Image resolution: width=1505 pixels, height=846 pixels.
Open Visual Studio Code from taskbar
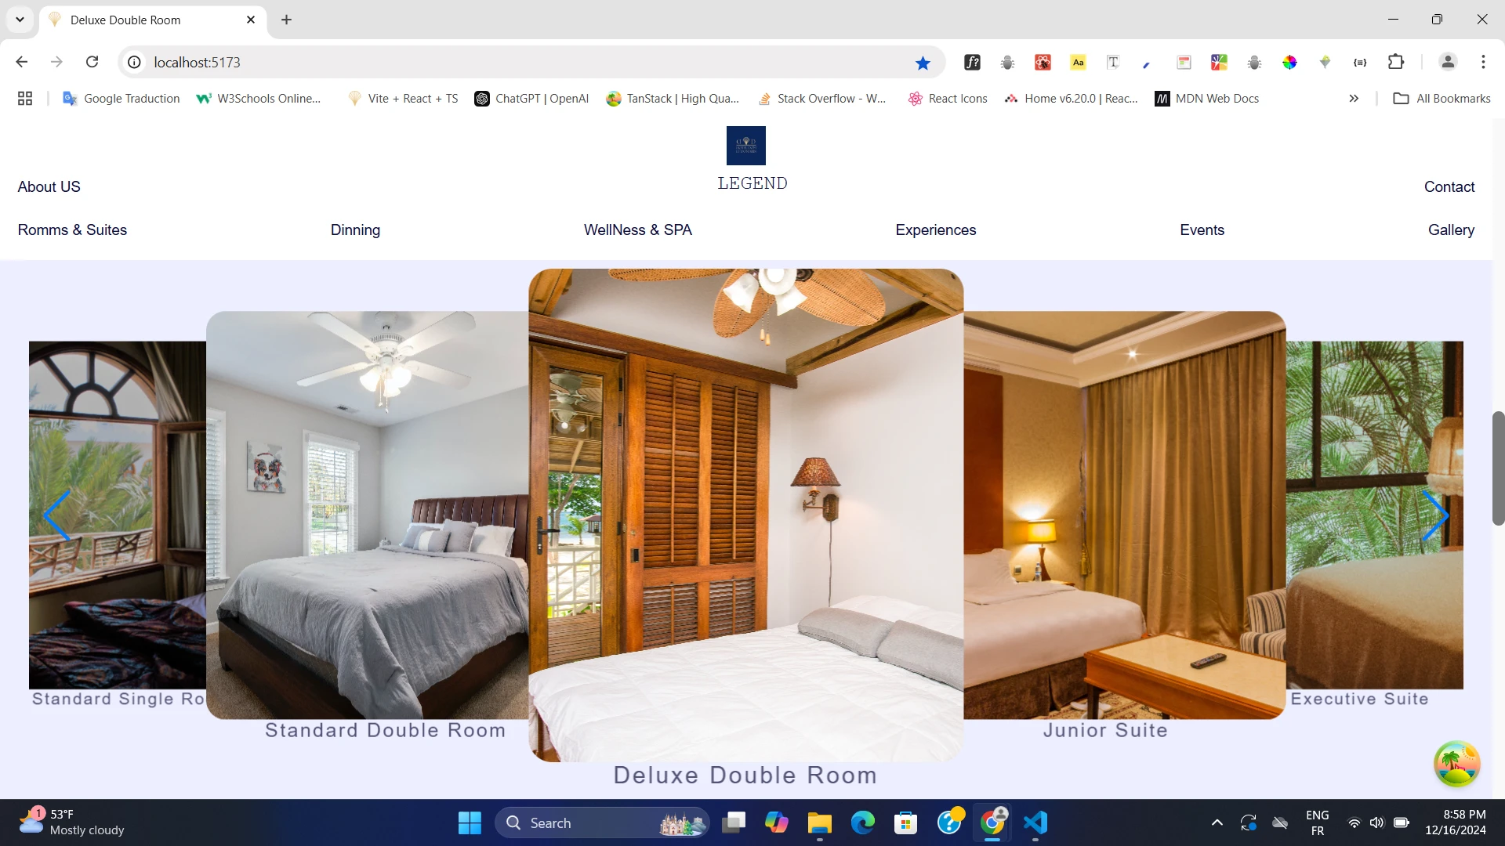[1035, 822]
